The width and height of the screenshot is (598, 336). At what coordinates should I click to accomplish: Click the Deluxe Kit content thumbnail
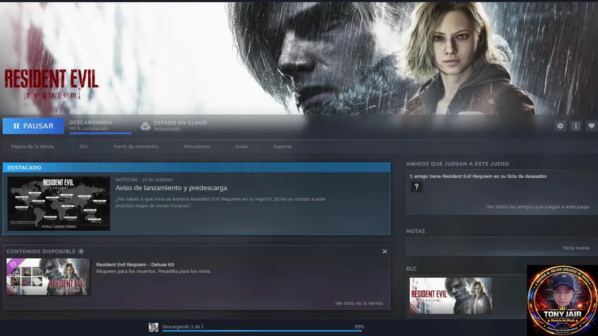(48, 277)
